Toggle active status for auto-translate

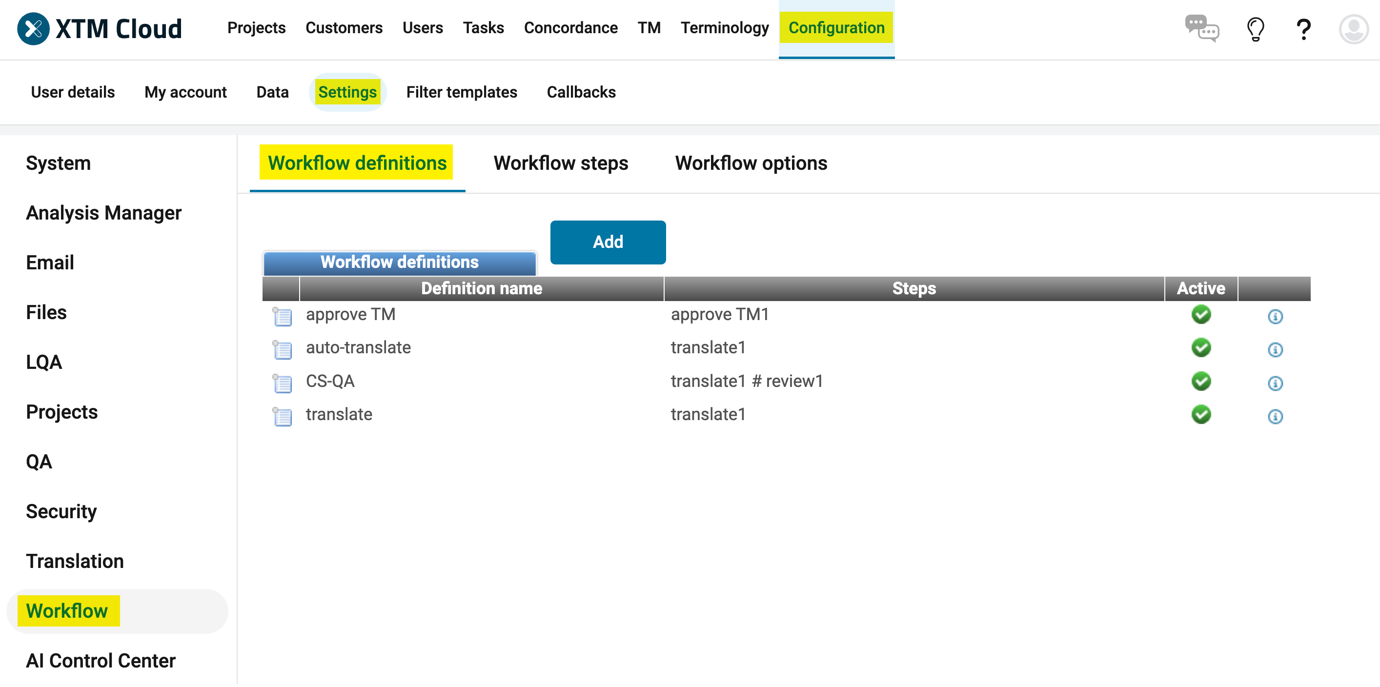(1200, 348)
